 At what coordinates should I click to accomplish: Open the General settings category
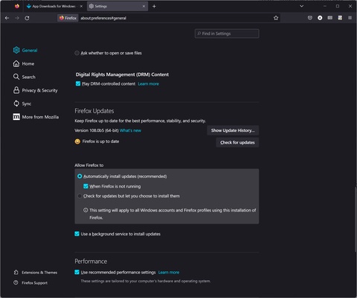pos(25,50)
